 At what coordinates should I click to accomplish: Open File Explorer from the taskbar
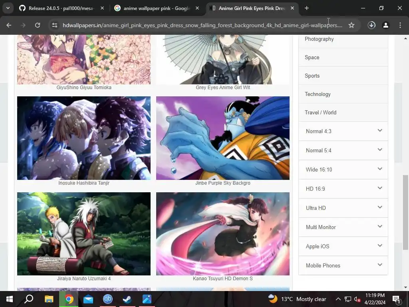point(49,299)
